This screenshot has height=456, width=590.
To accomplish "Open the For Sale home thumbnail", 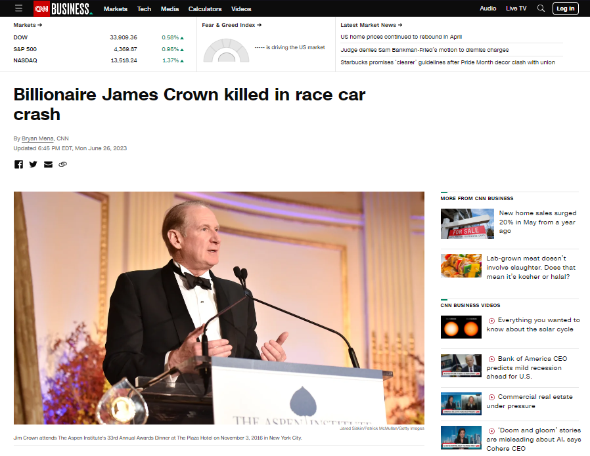I will coord(466,224).
